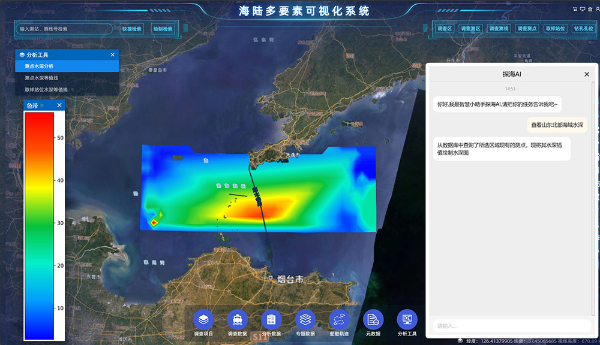Click the 大连市 map label

pos(293,155)
